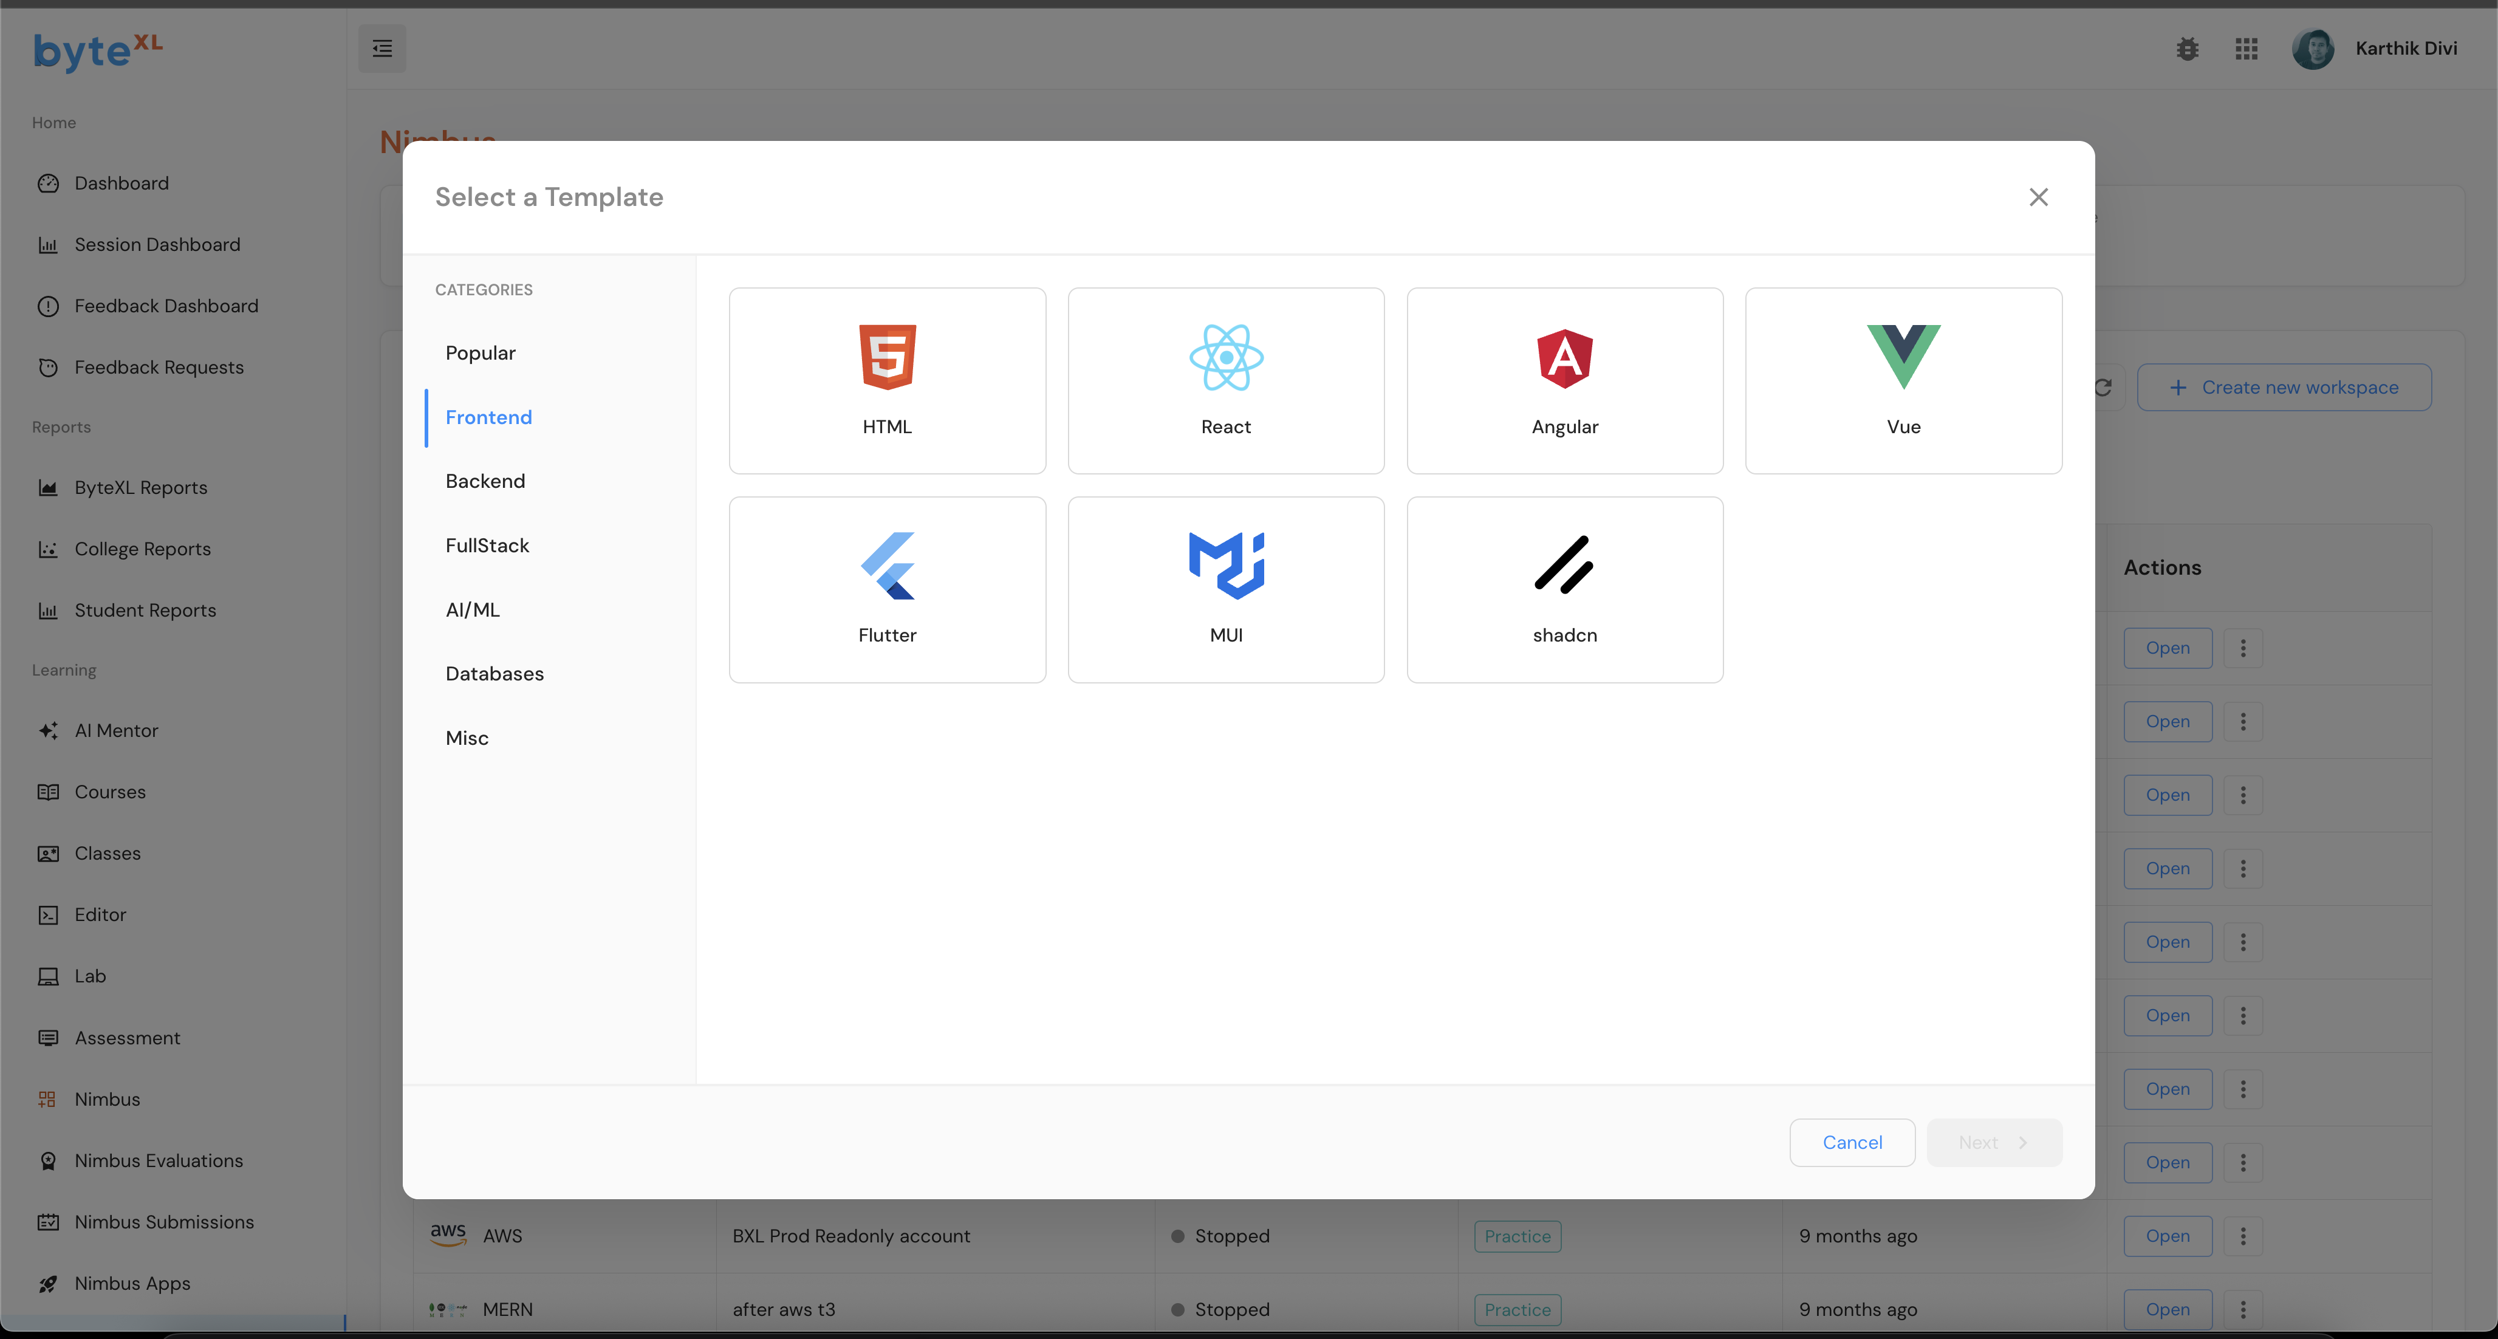Open Courses in the sidebar
This screenshot has width=2498, height=1339.
click(109, 792)
